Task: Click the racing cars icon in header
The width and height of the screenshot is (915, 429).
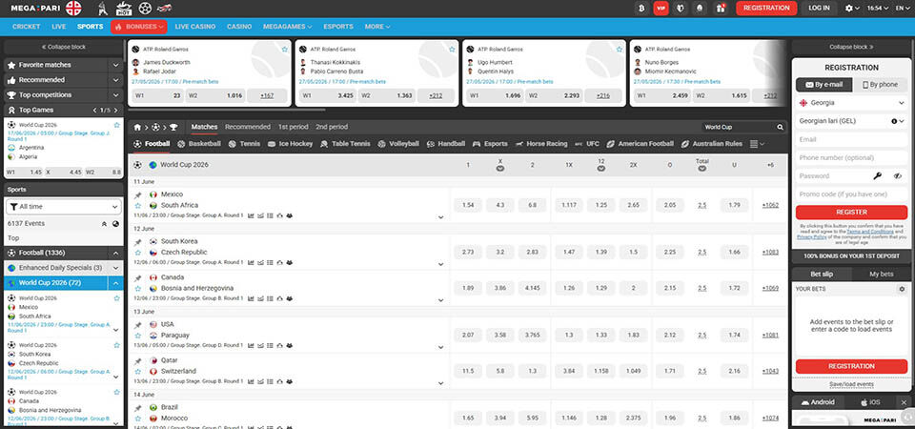Action: click(165, 9)
